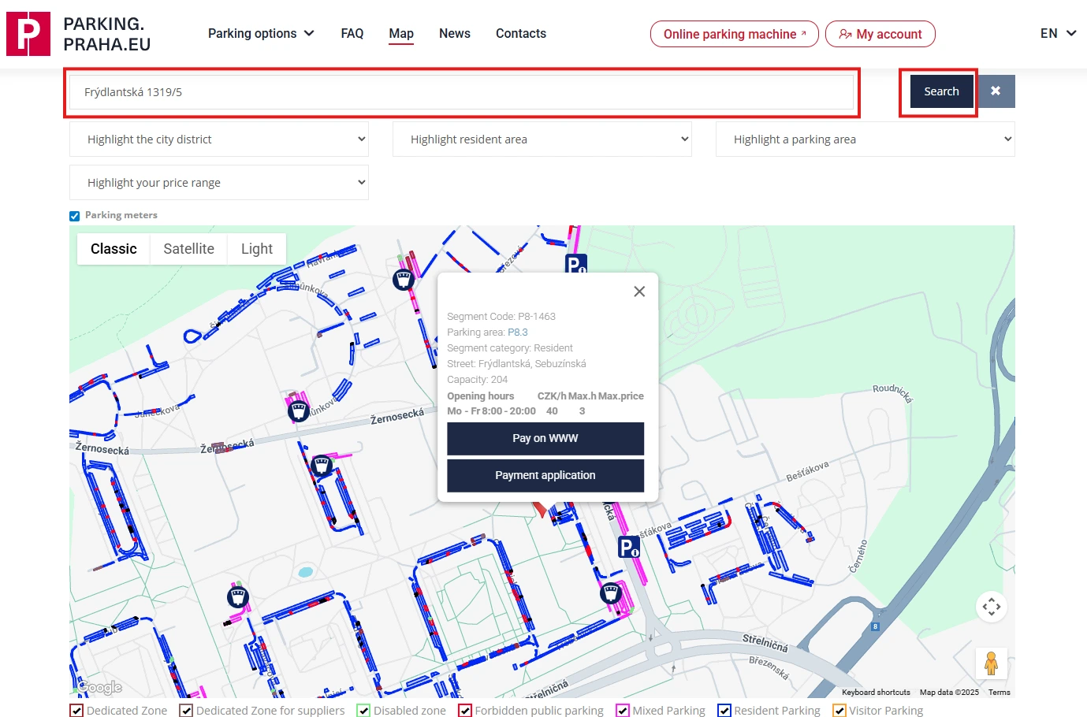The height and width of the screenshot is (717, 1087).
Task: Click the Capacity: 204 text
Action: 478,380
